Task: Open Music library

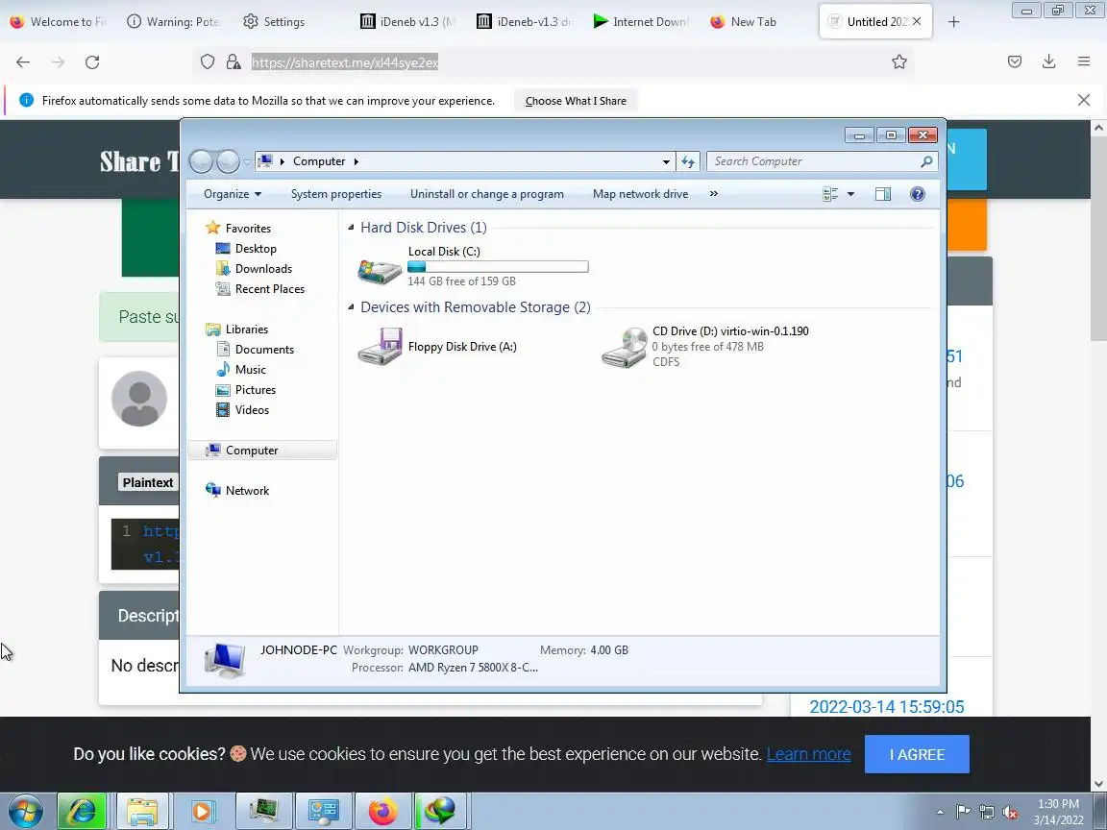Action: pos(251,370)
